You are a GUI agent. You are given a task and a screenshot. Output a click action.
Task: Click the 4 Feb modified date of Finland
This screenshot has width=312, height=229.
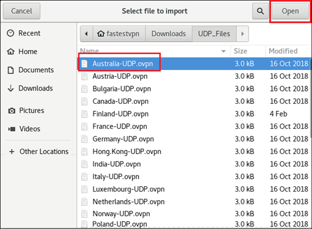pyautogui.click(x=278, y=114)
